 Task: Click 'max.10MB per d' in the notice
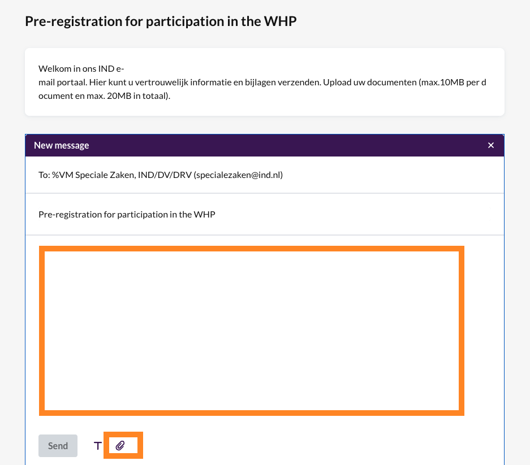point(453,82)
